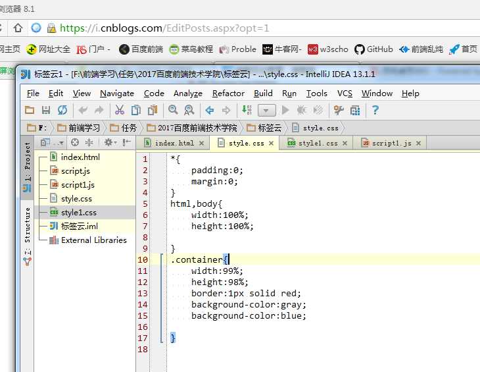Viewport: 480px width, 372px height.
Task: Toggle the Structure side tool window
Action: tap(27, 236)
